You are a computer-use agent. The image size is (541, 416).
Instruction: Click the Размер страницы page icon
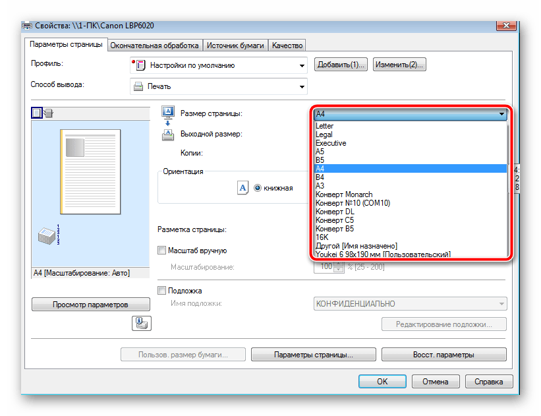[167, 112]
